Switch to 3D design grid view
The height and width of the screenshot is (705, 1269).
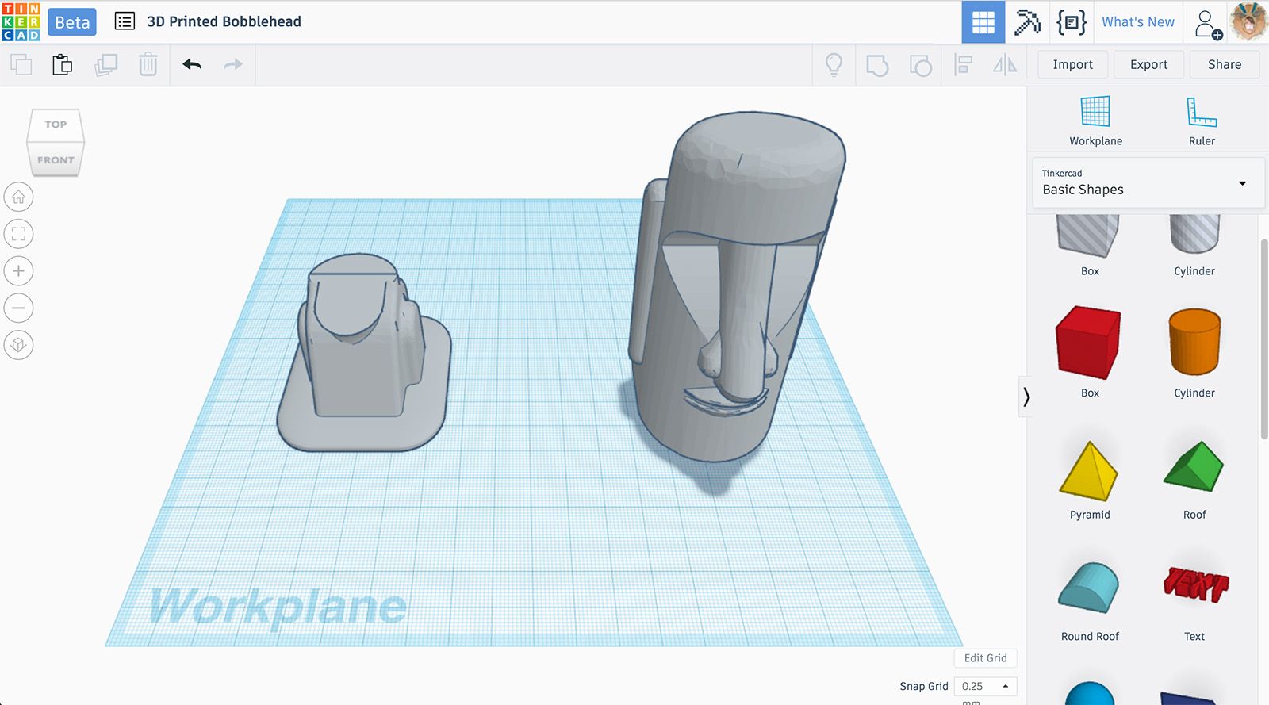[x=983, y=22]
